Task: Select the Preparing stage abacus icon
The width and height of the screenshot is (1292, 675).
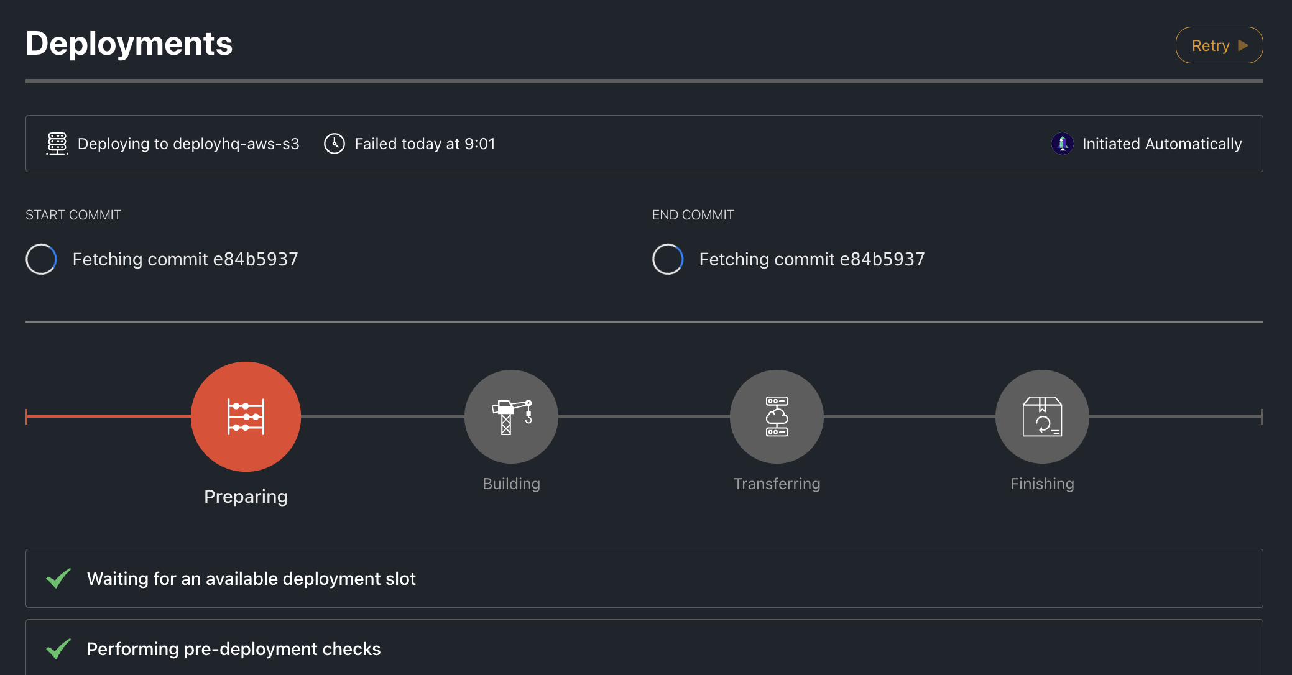Action: [x=246, y=416]
